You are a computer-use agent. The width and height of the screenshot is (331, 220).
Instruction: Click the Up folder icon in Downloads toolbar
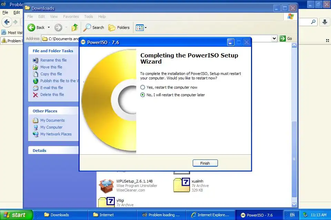75,27
